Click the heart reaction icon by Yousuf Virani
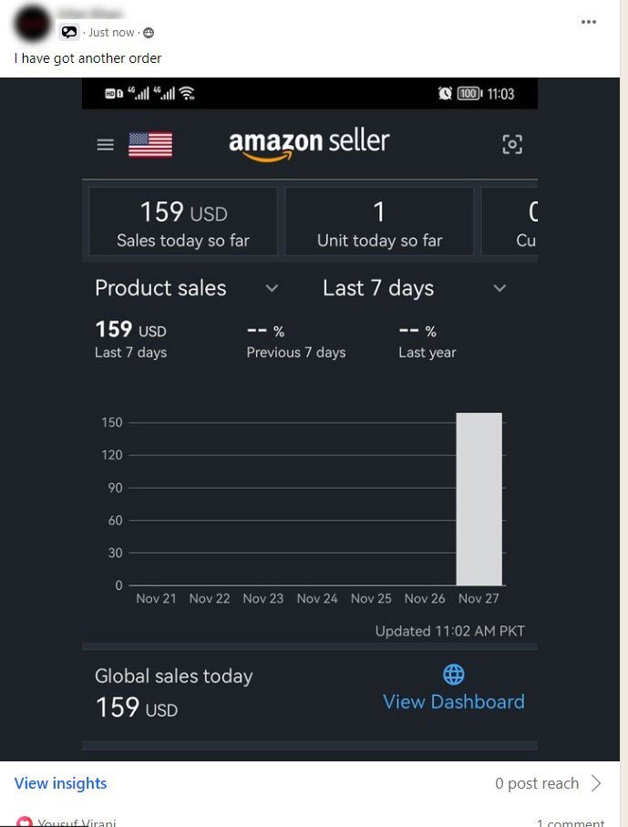Screen dimensions: 628x827 point(25,822)
